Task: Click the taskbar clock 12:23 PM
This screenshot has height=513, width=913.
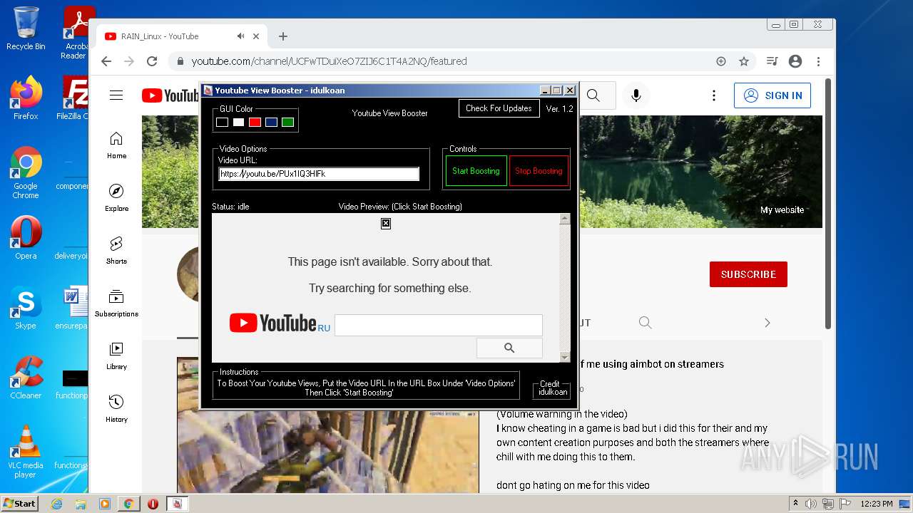Action: 877,504
